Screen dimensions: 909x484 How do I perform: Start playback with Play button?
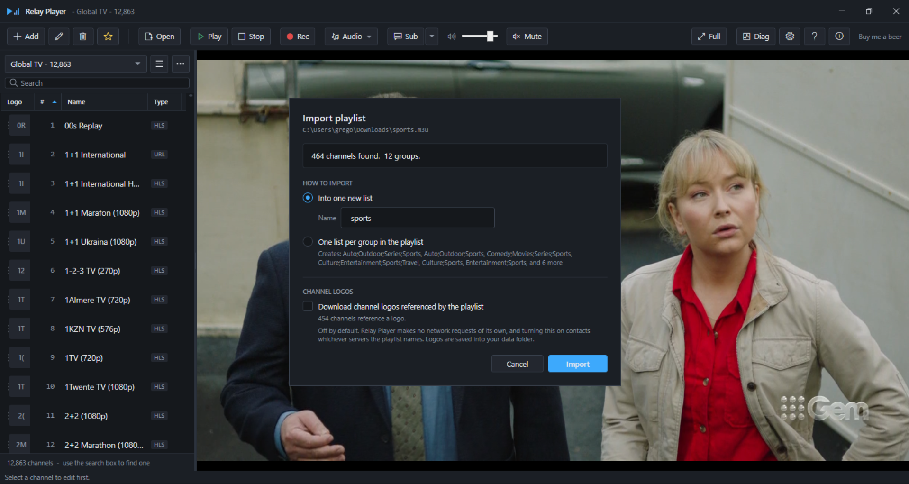point(209,37)
